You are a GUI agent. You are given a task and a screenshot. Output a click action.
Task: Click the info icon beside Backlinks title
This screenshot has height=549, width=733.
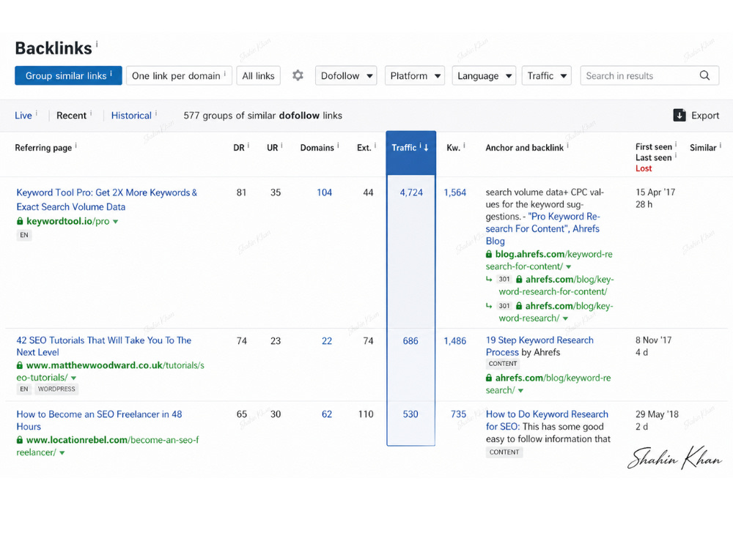(97, 44)
